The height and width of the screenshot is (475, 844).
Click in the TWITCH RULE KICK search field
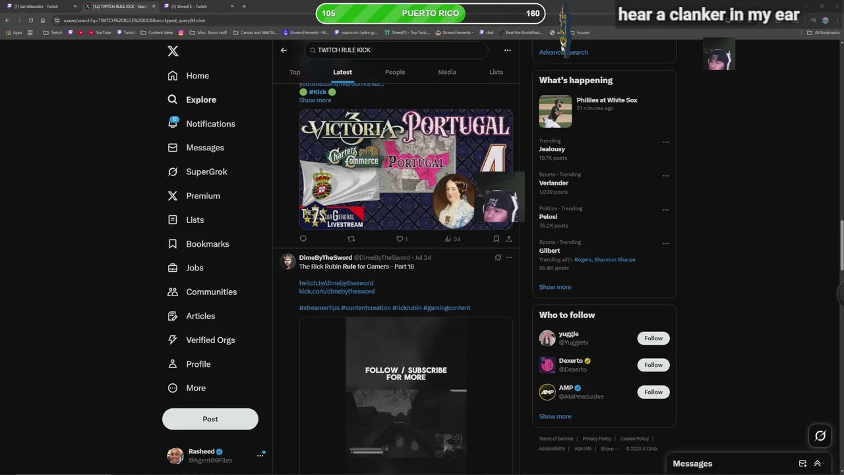396,50
